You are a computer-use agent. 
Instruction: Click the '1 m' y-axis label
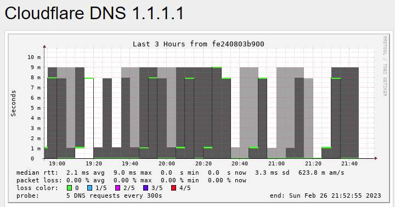tap(36, 148)
